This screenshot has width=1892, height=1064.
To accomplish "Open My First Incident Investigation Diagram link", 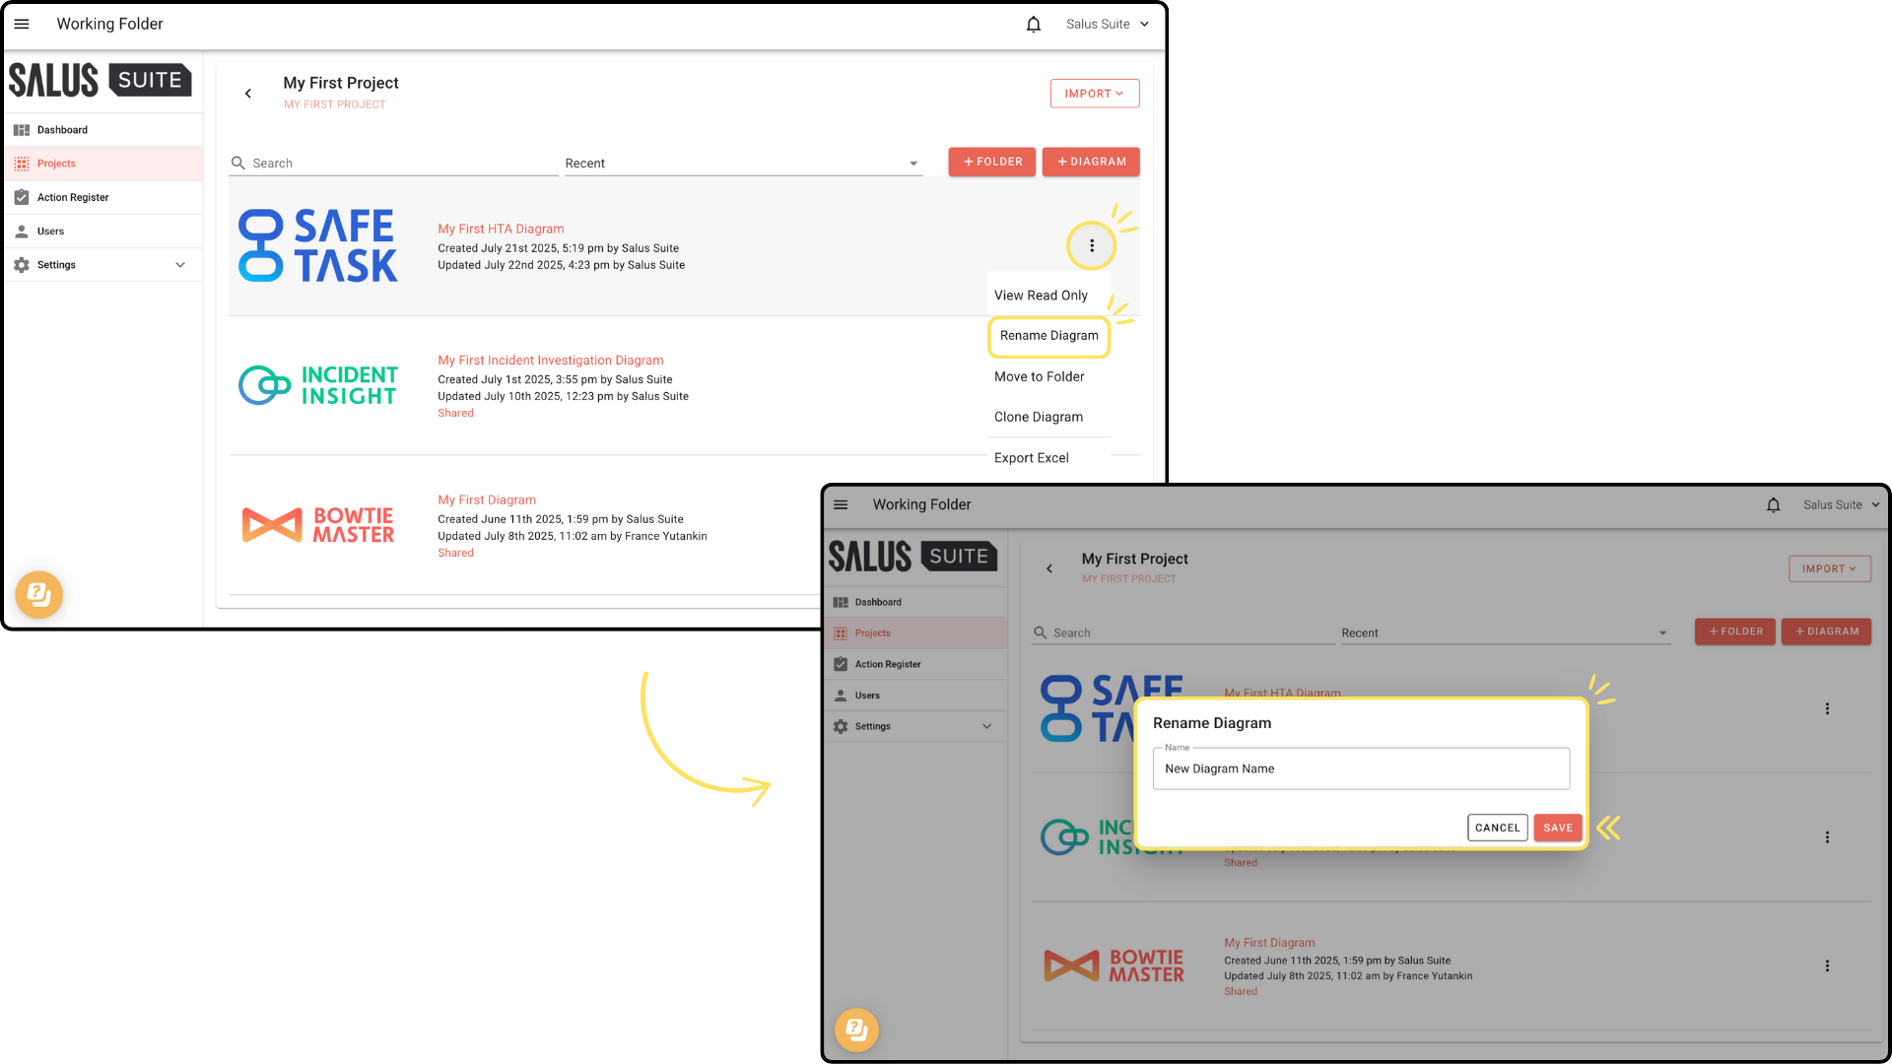I will click(x=550, y=361).
